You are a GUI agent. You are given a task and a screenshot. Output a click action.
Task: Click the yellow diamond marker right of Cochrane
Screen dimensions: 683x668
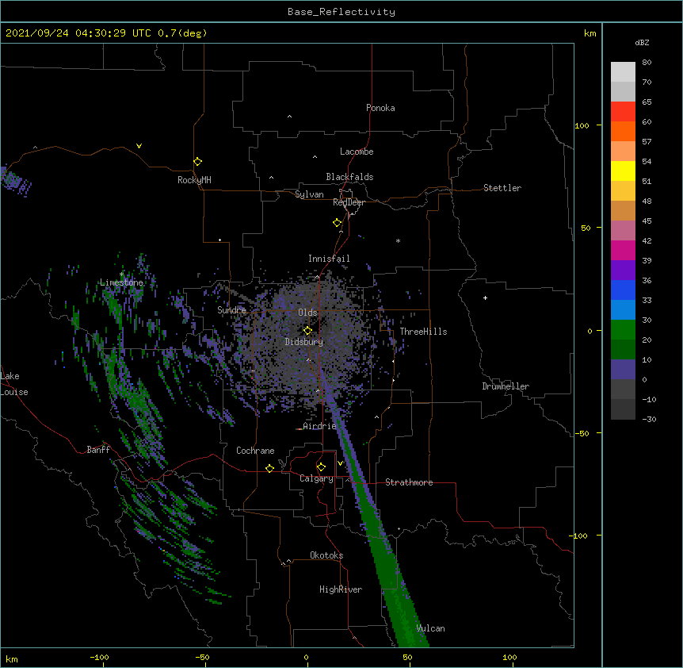click(269, 468)
